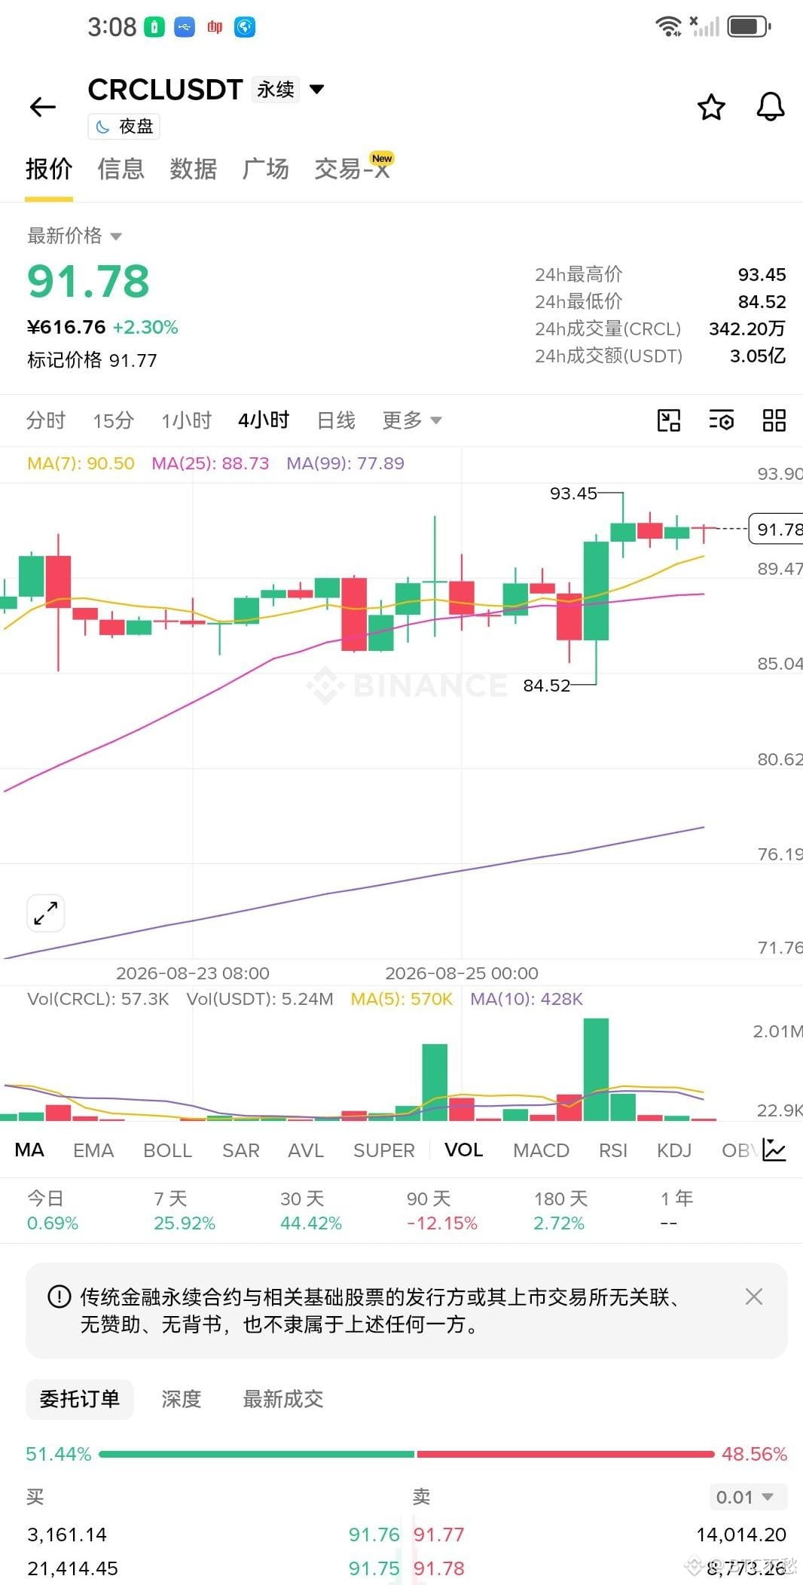Open the 最新成交 recent trades tab
This screenshot has width=803, height=1585.
pos(283,1399)
